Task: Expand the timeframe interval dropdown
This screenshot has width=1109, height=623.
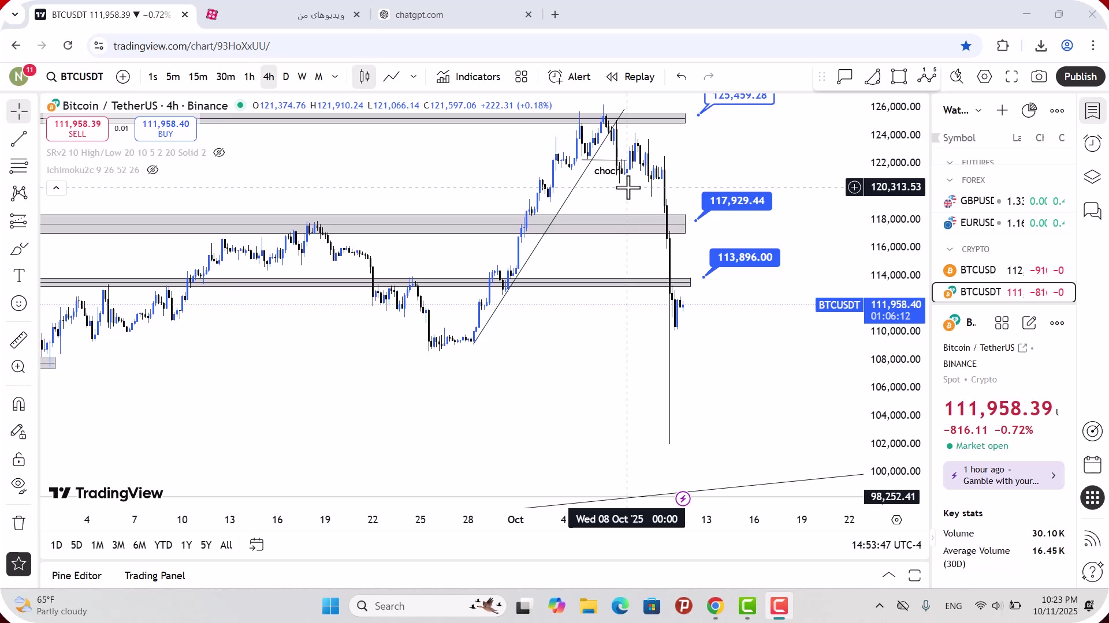Action: (335, 77)
